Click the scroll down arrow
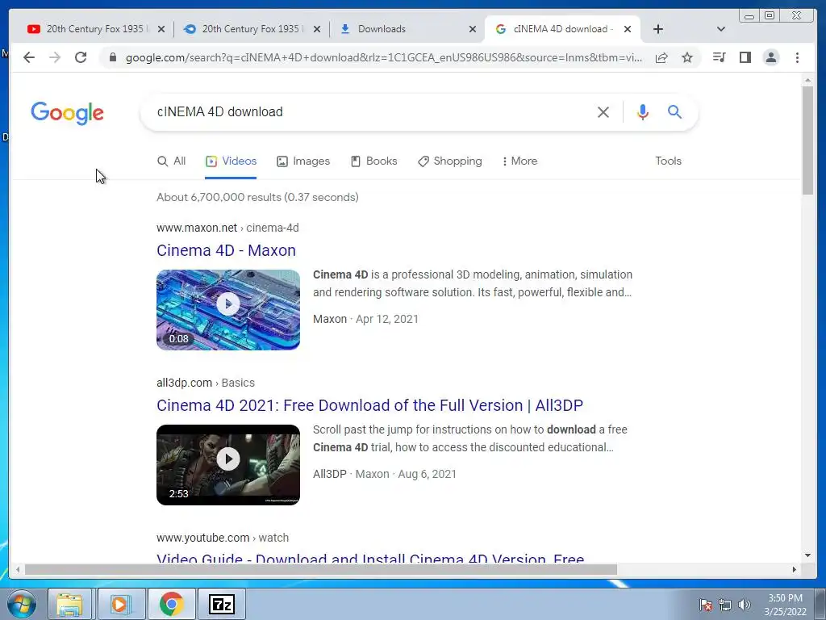 pyautogui.click(x=807, y=555)
